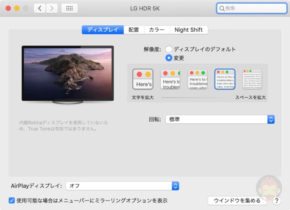Click the back navigation arrow

[40, 8]
